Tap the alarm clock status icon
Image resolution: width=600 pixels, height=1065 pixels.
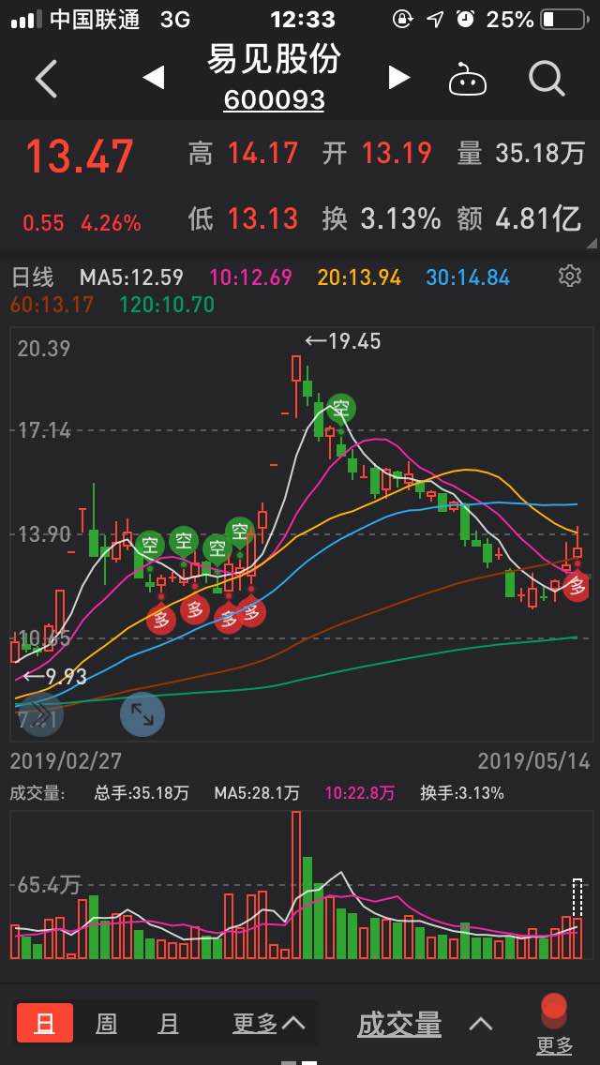click(465, 19)
